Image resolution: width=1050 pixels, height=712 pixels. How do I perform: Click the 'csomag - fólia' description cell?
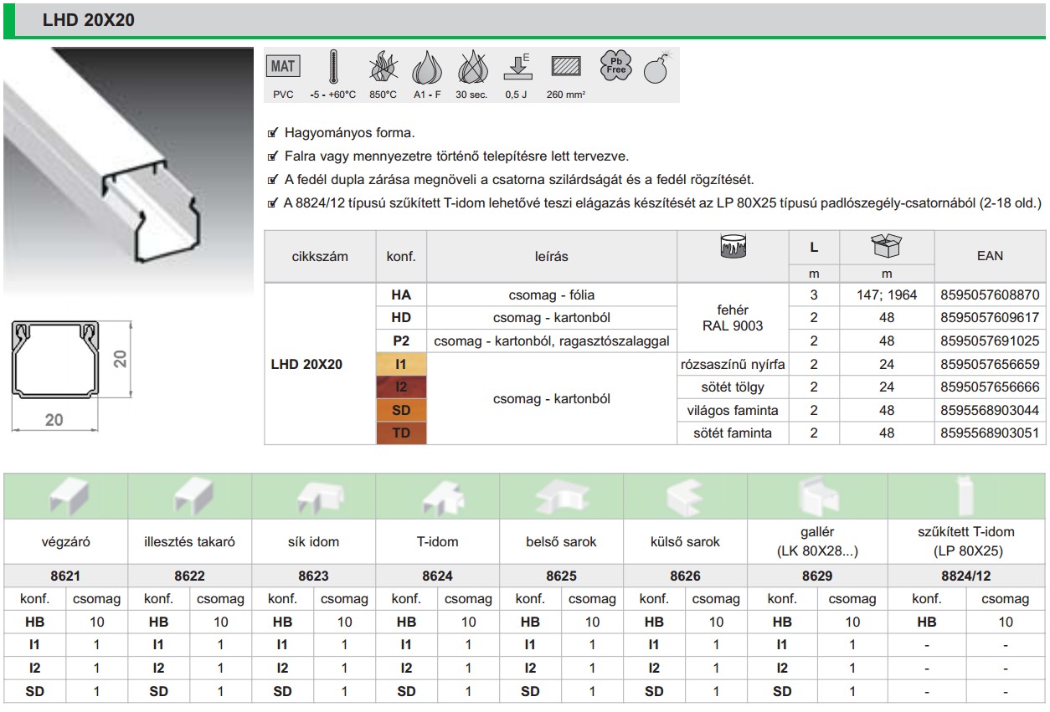tap(552, 295)
